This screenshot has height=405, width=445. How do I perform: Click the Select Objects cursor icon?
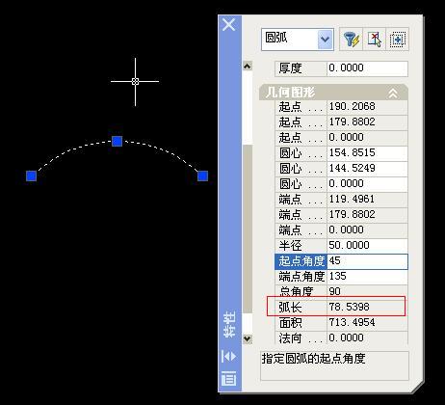point(375,40)
